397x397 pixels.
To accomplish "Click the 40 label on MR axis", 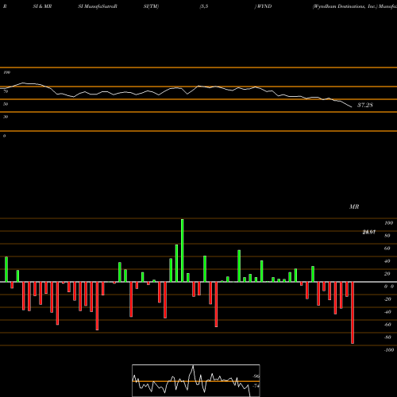I will point(387,261).
